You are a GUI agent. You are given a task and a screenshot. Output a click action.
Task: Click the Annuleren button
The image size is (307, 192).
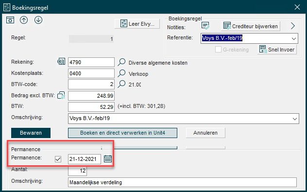[205, 133]
